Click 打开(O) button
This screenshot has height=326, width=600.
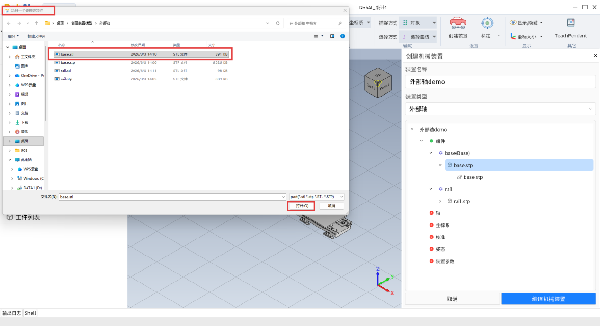[x=302, y=206]
